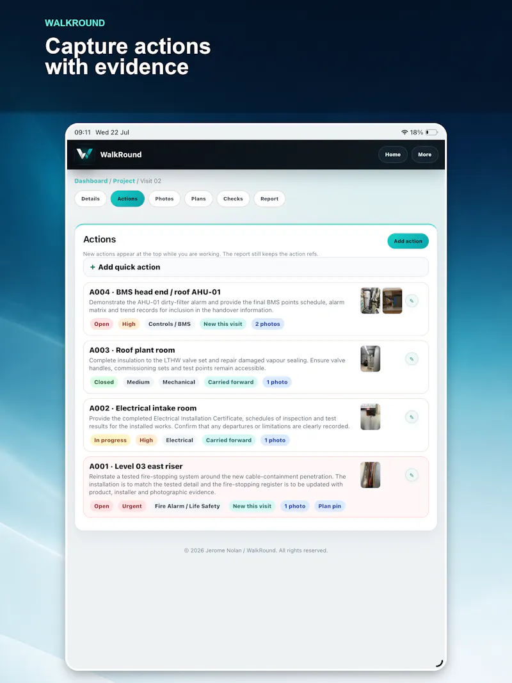Switch to the Photos tab

click(164, 198)
